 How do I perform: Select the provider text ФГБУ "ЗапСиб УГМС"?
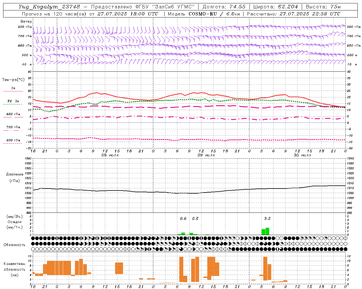tap(165, 7)
